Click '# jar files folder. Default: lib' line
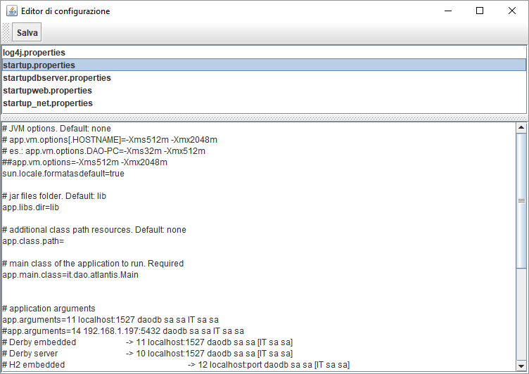Image resolution: width=529 pixels, height=374 pixels. 54,196
